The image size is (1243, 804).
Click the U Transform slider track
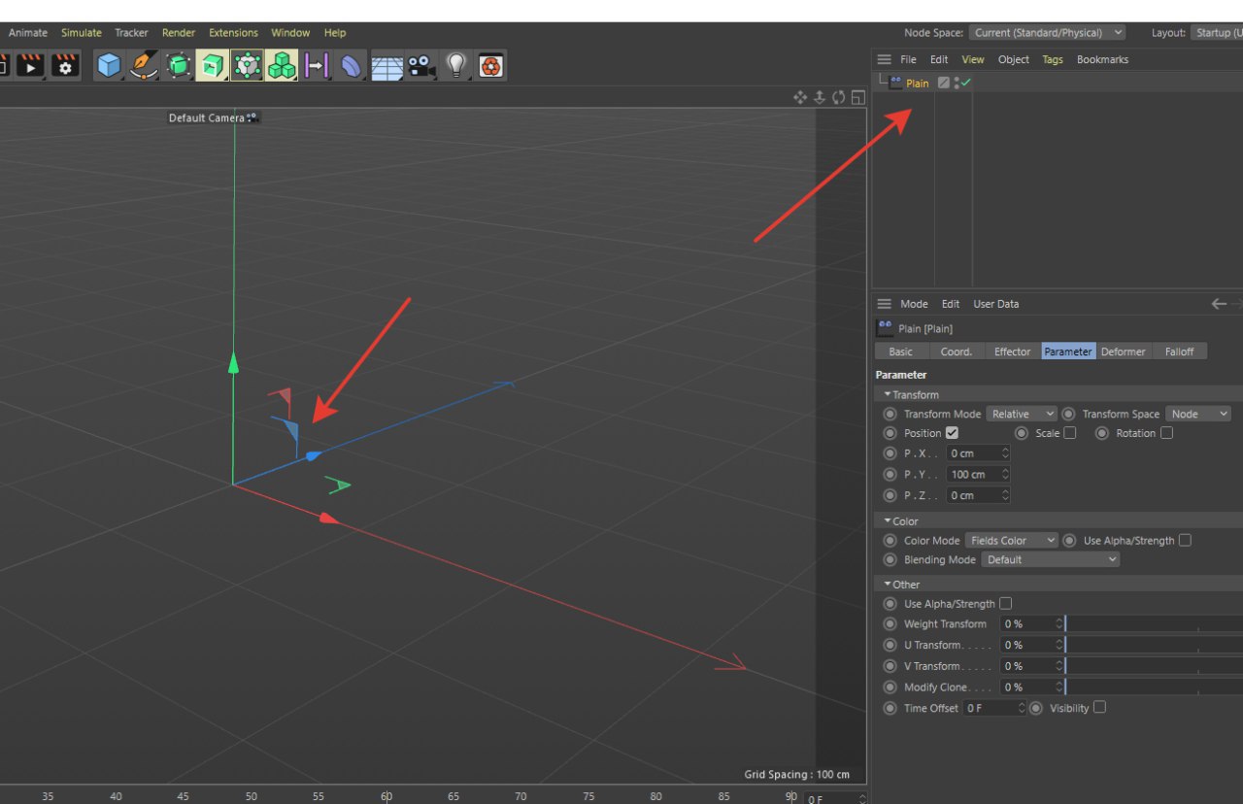(1154, 645)
